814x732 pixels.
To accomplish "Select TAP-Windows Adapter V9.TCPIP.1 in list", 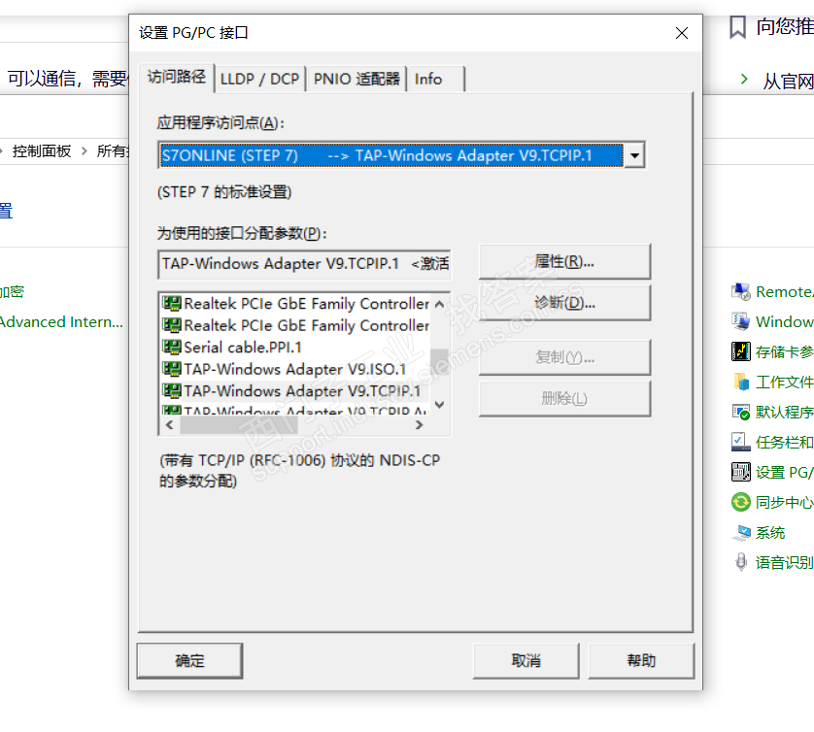I will click(x=295, y=390).
